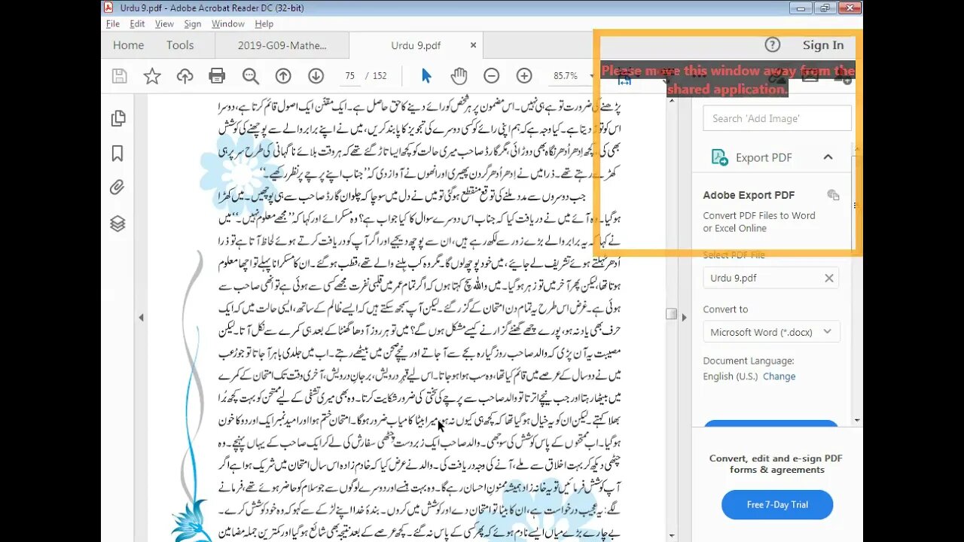Collapse the Export PDF section chevron
964x542 pixels.
click(828, 157)
